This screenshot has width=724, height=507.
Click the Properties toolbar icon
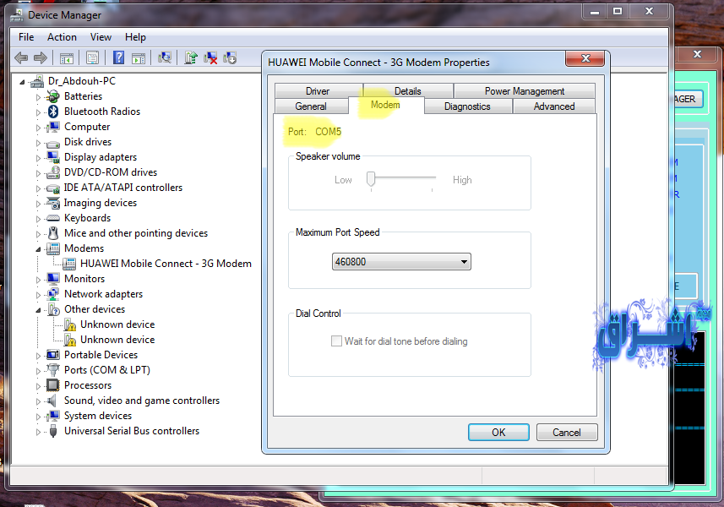[92, 58]
